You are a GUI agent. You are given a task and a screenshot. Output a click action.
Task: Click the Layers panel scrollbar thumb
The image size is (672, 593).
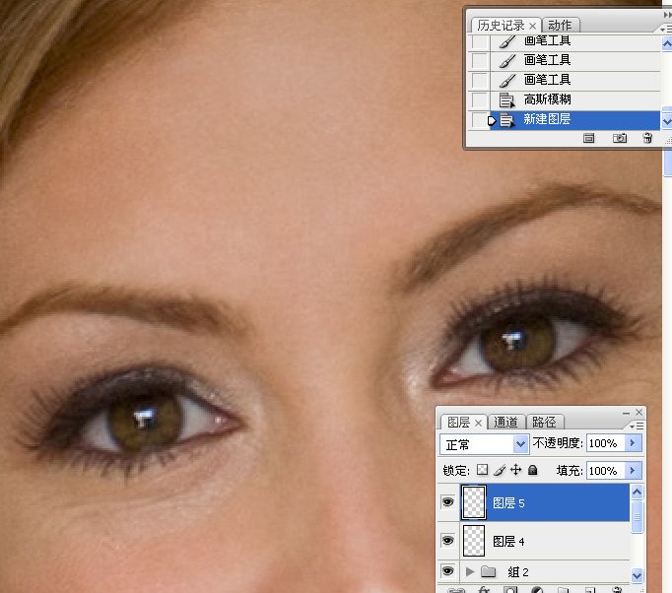point(638,517)
